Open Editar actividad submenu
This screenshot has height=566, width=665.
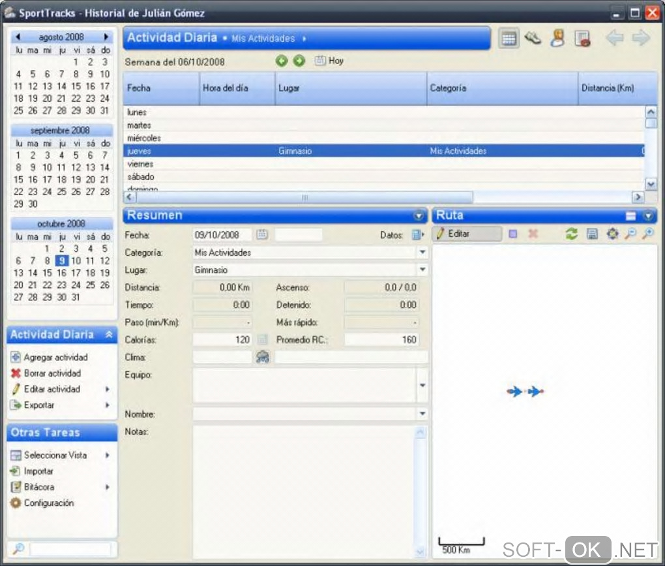click(x=60, y=389)
